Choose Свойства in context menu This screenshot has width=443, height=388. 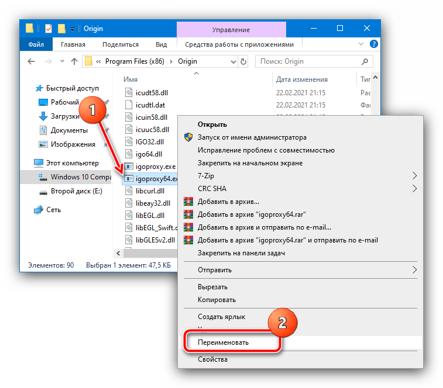(300, 359)
